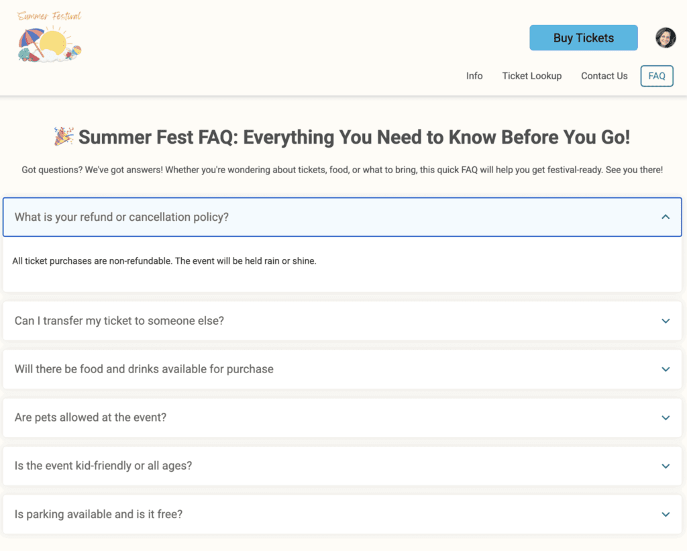Collapse the refund policy chevron
The height and width of the screenshot is (551, 687).
(666, 217)
